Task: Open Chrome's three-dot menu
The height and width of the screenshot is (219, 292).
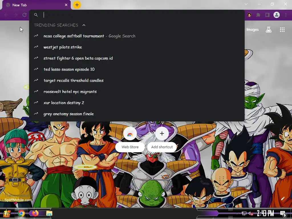Action: 286,15
